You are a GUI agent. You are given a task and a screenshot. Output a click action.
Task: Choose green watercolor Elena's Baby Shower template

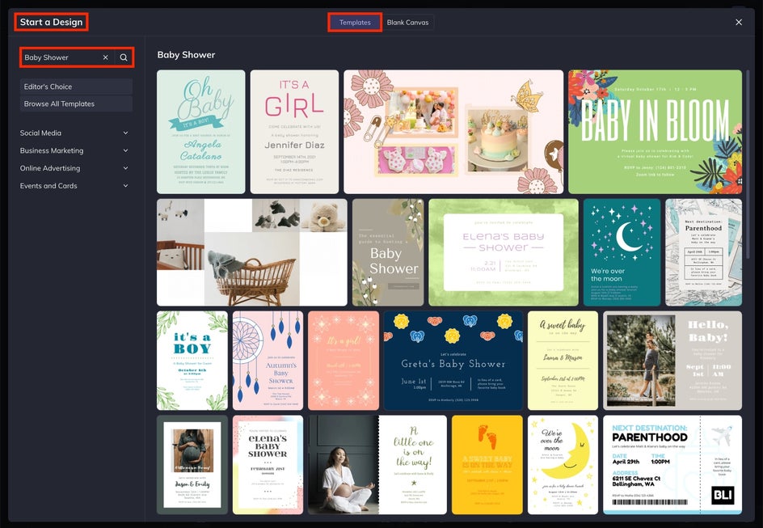tap(504, 252)
